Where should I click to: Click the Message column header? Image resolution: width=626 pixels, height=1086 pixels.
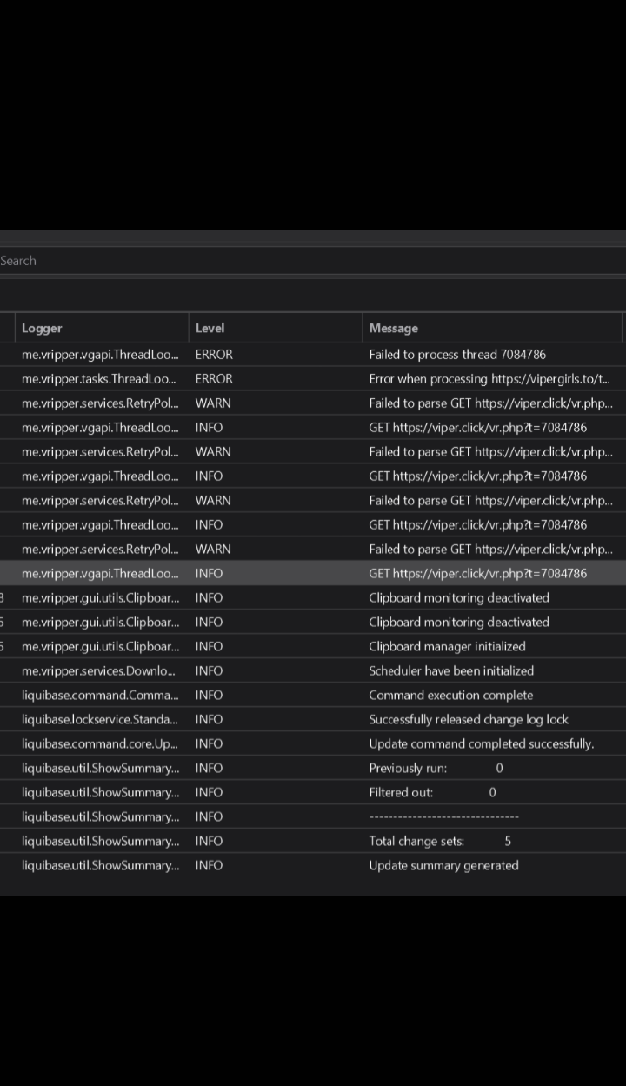[492, 328]
